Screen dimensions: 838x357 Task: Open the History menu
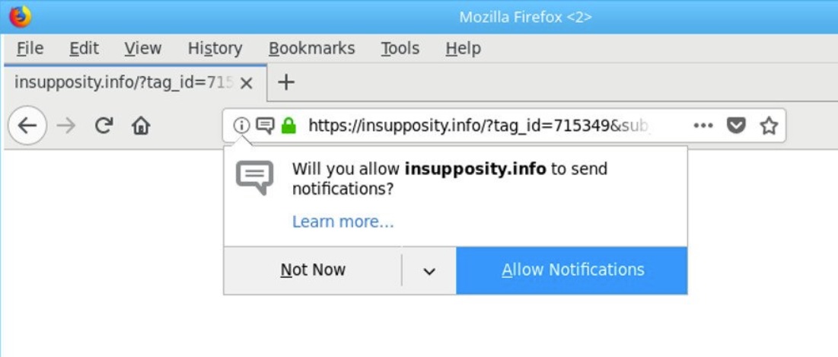click(215, 49)
